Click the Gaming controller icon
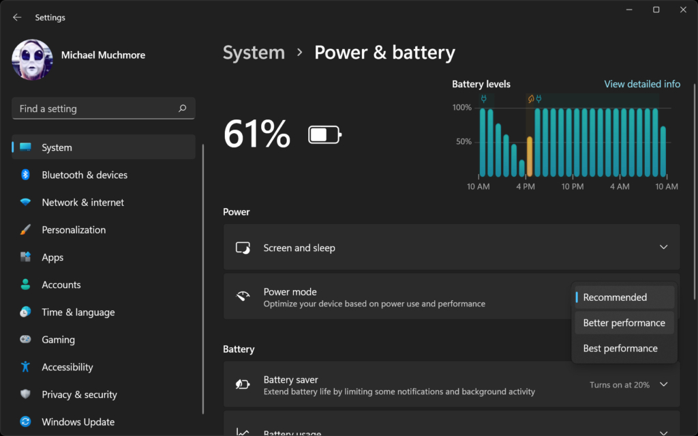 [25, 340]
